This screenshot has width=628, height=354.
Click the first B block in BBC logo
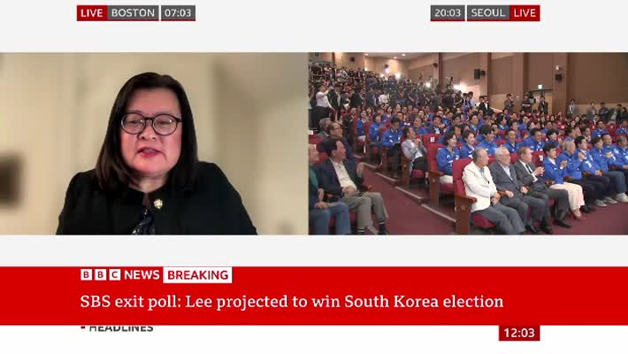click(x=86, y=274)
